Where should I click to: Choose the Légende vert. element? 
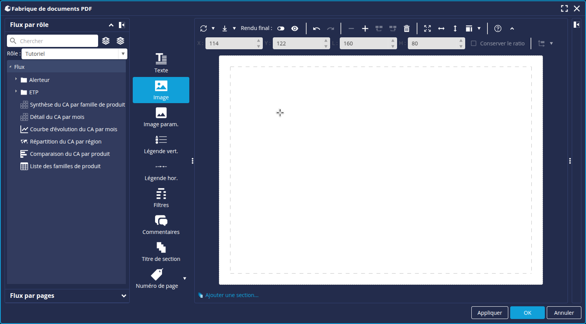161,144
